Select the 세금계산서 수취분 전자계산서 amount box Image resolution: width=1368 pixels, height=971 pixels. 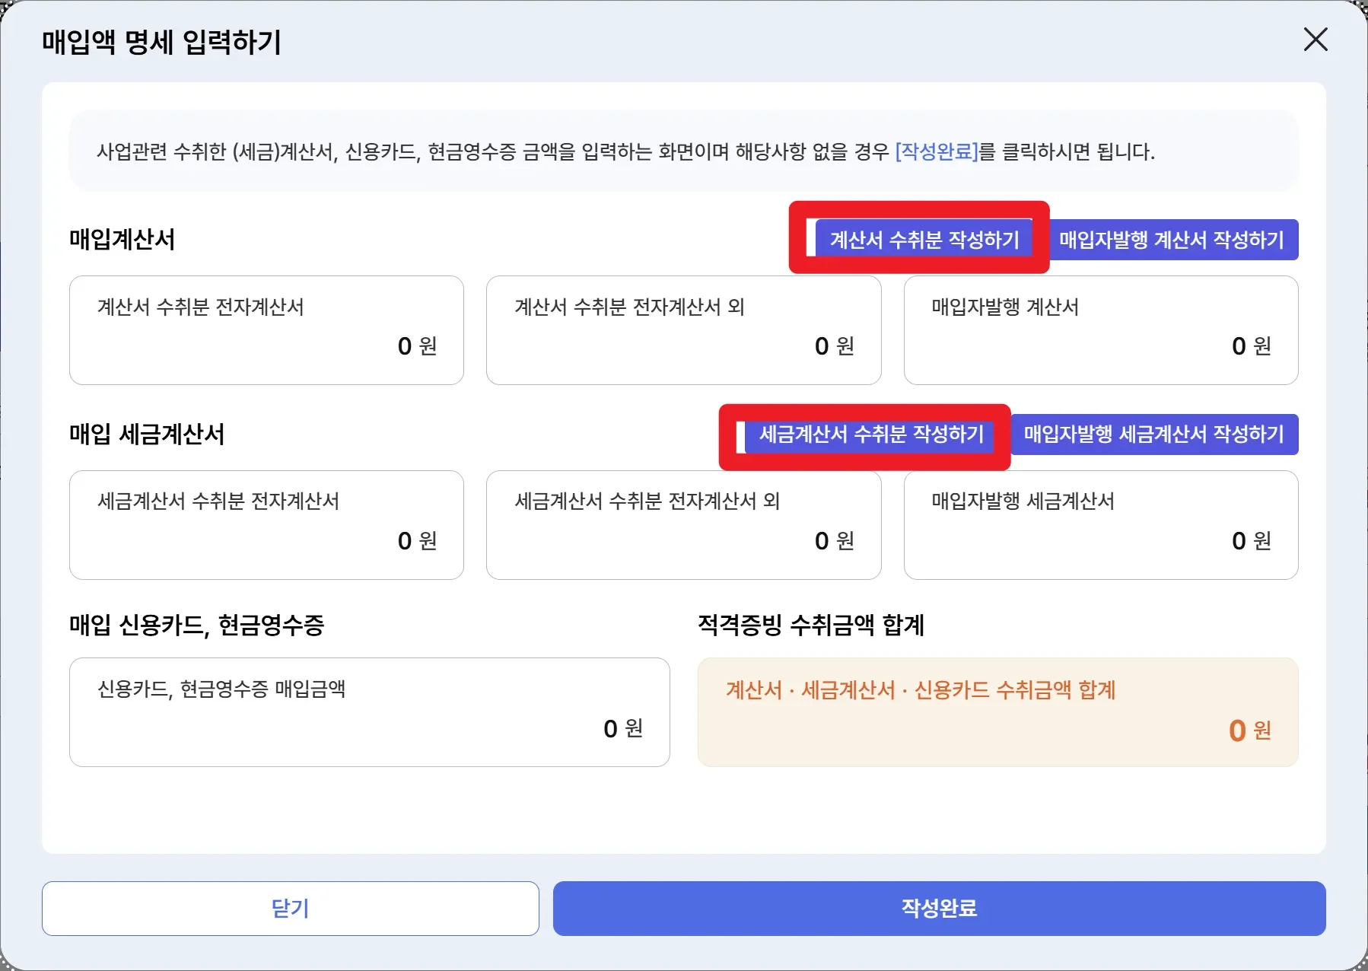click(x=266, y=525)
